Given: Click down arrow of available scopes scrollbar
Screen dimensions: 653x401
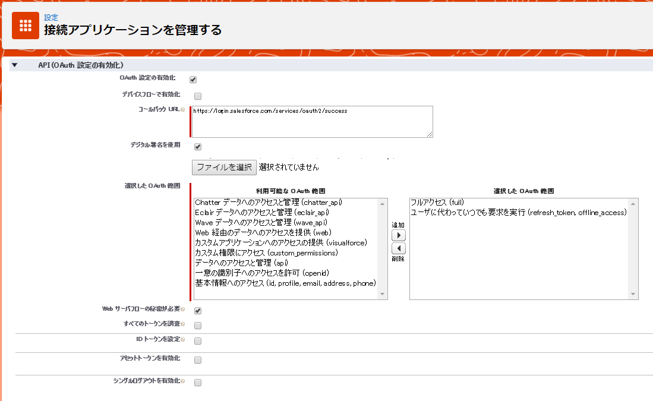Looking at the screenshot, I should (382, 294).
